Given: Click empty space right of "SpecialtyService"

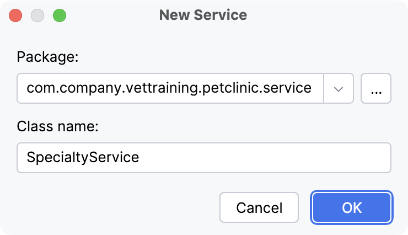Looking at the screenshot, I should tap(265, 158).
